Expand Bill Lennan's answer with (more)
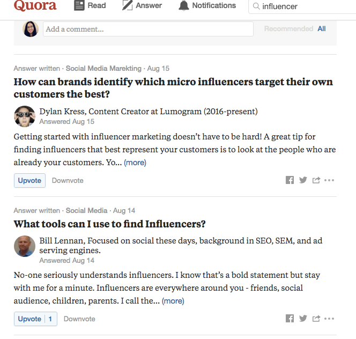The image size is (356, 339). [173, 301]
